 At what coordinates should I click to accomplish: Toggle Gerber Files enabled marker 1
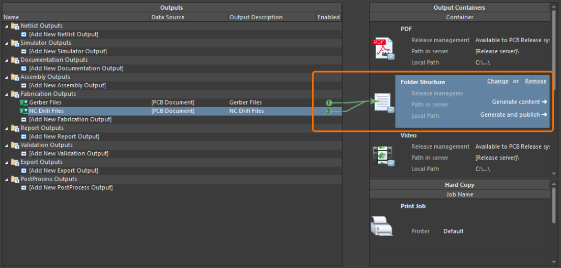coord(329,103)
